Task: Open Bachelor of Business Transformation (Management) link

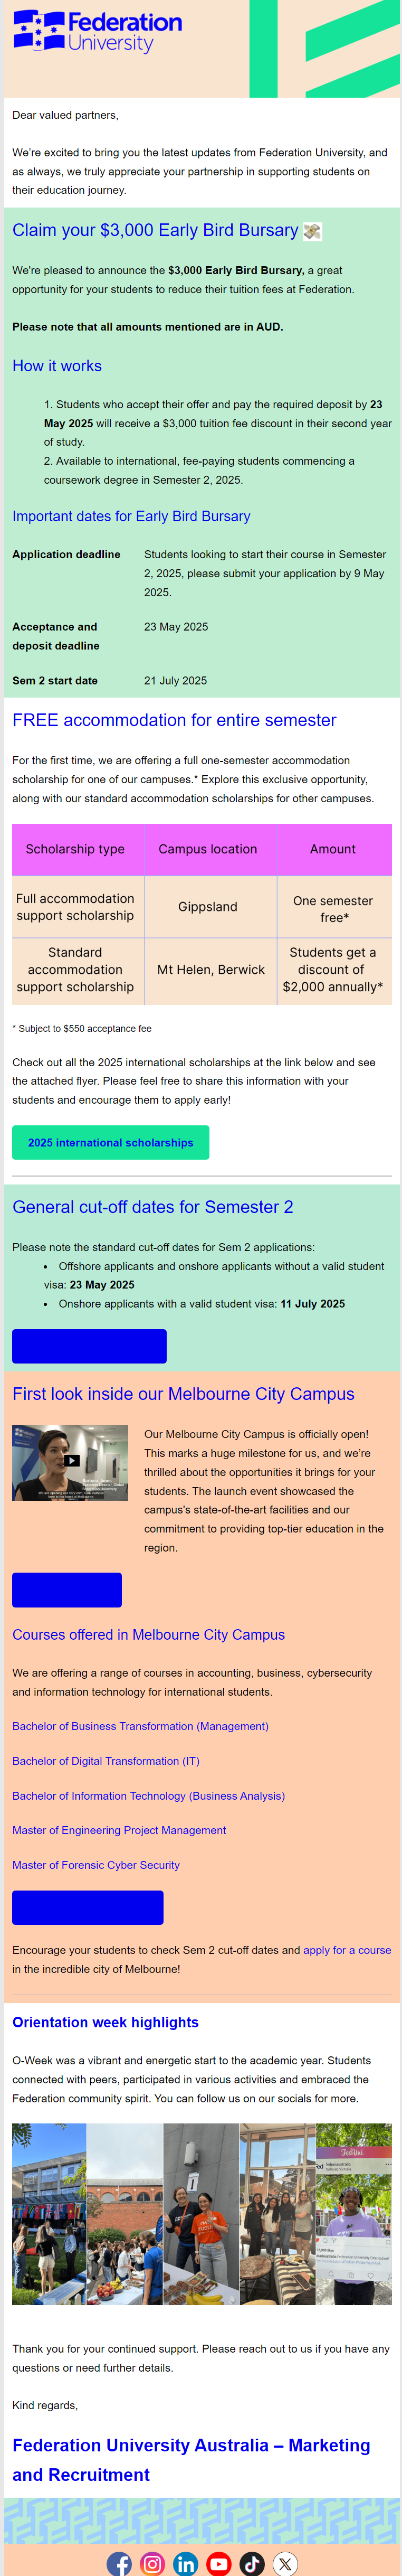Action: click(x=140, y=1725)
